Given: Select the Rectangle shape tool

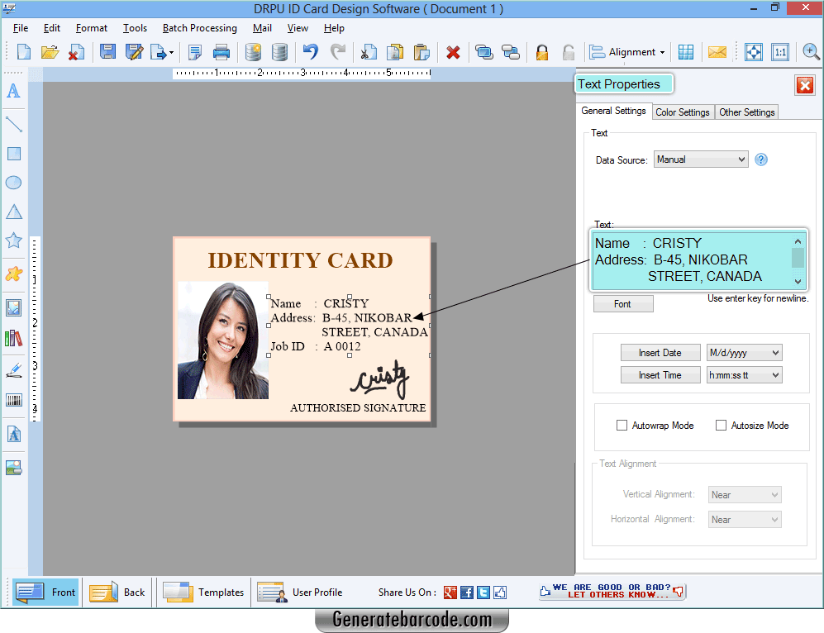Looking at the screenshot, I should [x=13, y=153].
